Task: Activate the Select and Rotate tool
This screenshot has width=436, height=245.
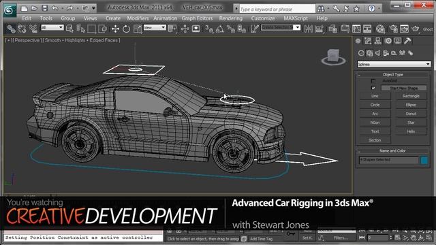Action: click(126, 29)
